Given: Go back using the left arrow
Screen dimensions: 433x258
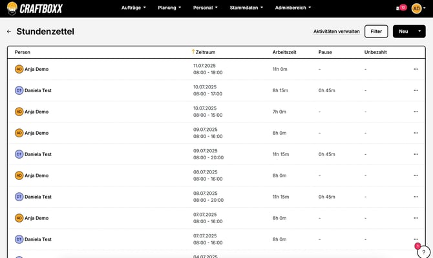Looking at the screenshot, I should coord(9,31).
